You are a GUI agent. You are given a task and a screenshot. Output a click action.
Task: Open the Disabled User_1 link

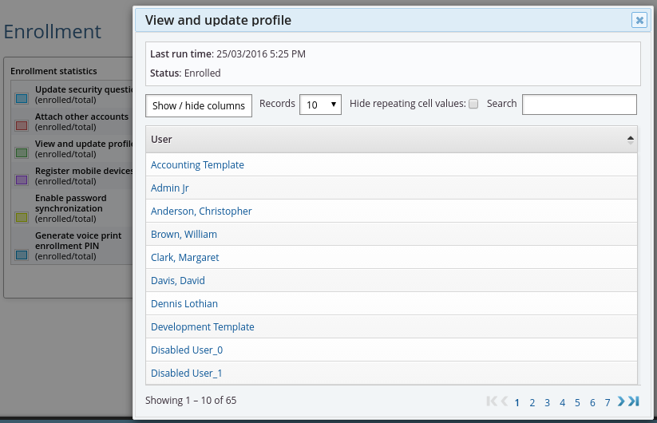(x=186, y=374)
